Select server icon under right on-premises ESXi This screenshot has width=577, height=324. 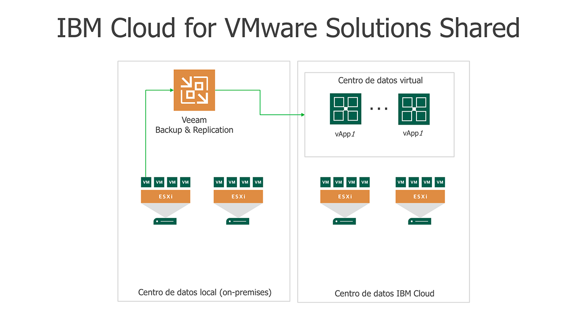pos(238,221)
